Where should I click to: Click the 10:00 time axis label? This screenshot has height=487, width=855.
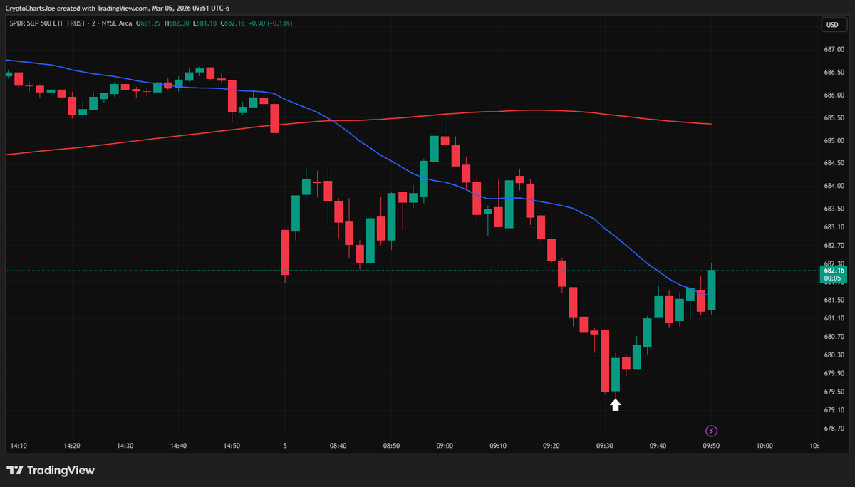(765, 446)
